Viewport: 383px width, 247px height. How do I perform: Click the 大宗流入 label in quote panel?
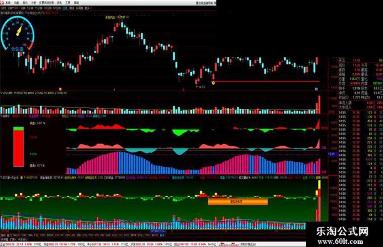345,107
